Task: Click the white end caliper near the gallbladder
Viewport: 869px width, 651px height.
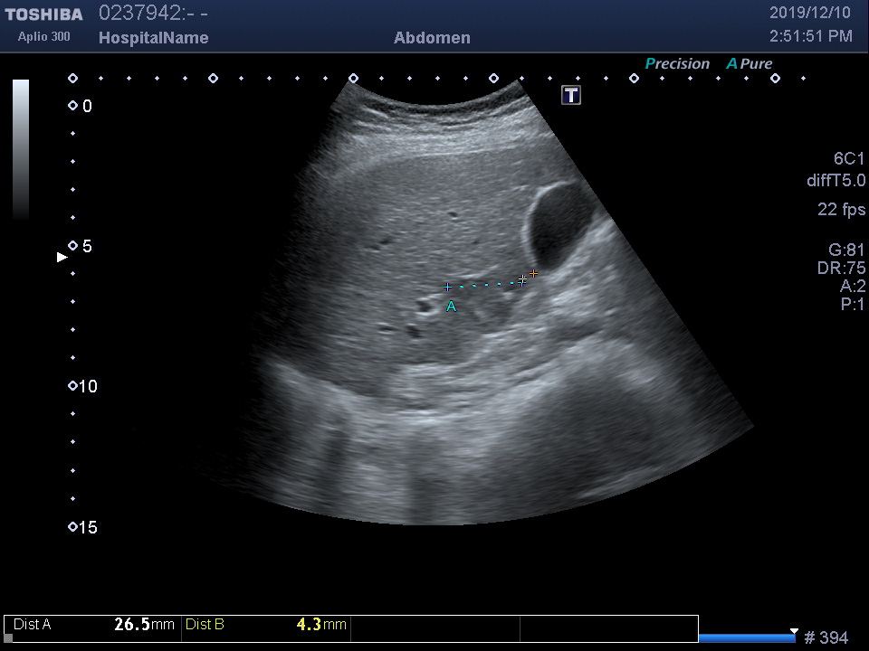Action: coord(522,280)
